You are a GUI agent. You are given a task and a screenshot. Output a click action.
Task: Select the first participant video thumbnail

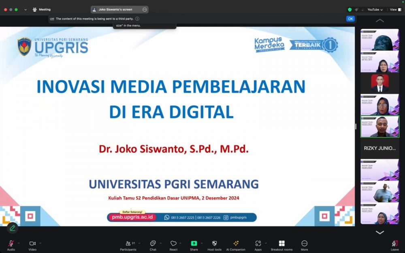380,40
